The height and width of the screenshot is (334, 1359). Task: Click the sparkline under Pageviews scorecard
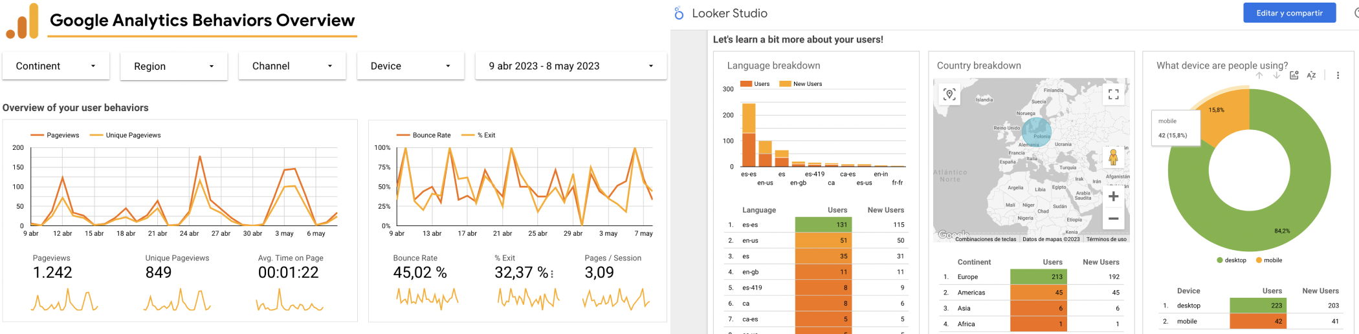(x=64, y=300)
